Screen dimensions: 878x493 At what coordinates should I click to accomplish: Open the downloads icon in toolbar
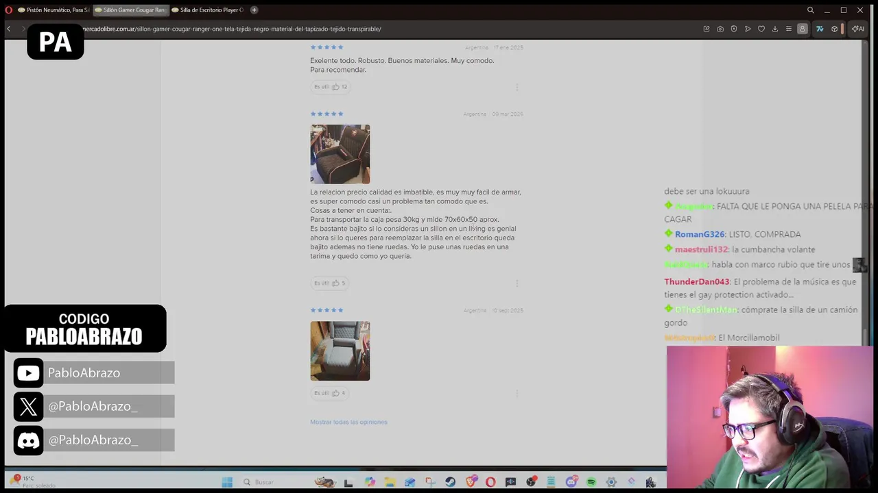(x=774, y=29)
